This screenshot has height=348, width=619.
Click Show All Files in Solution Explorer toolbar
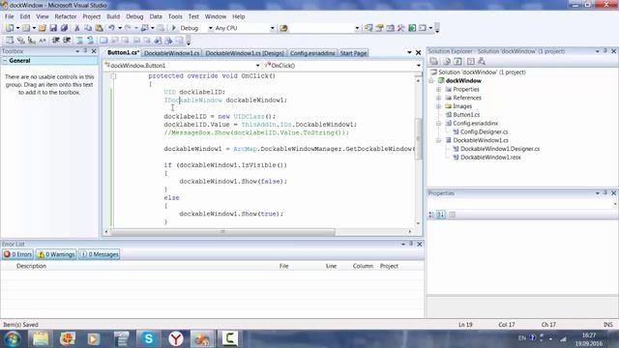click(x=447, y=61)
